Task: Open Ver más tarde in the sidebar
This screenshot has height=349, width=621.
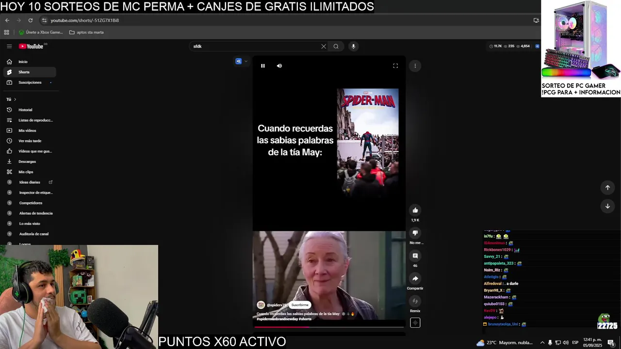Action: pos(29,141)
